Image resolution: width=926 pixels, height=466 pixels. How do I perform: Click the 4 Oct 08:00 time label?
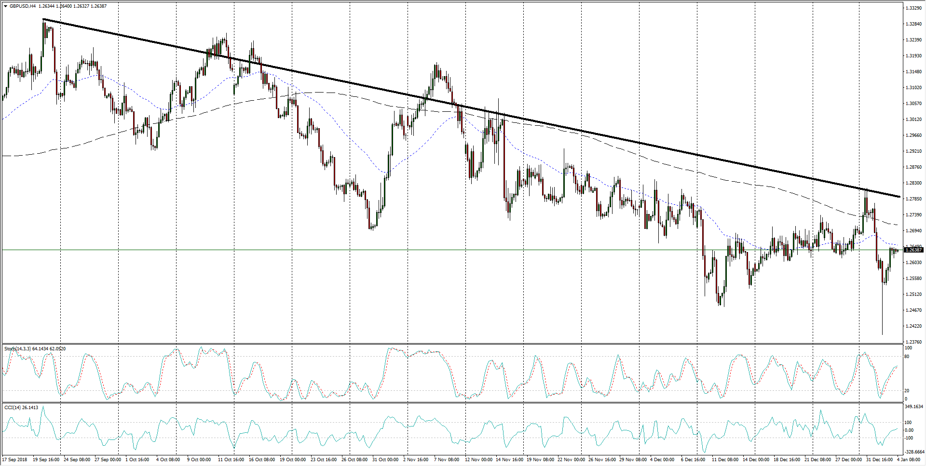(x=168, y=460)
